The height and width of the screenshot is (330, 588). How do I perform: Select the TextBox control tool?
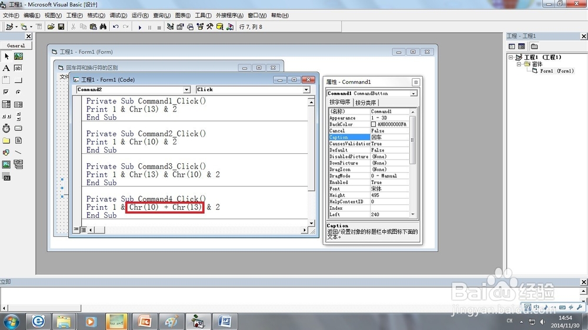click(x=18, y=68)
